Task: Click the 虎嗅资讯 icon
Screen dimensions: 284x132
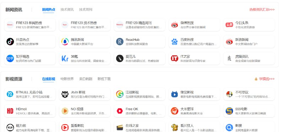Action: coord(229,59)
